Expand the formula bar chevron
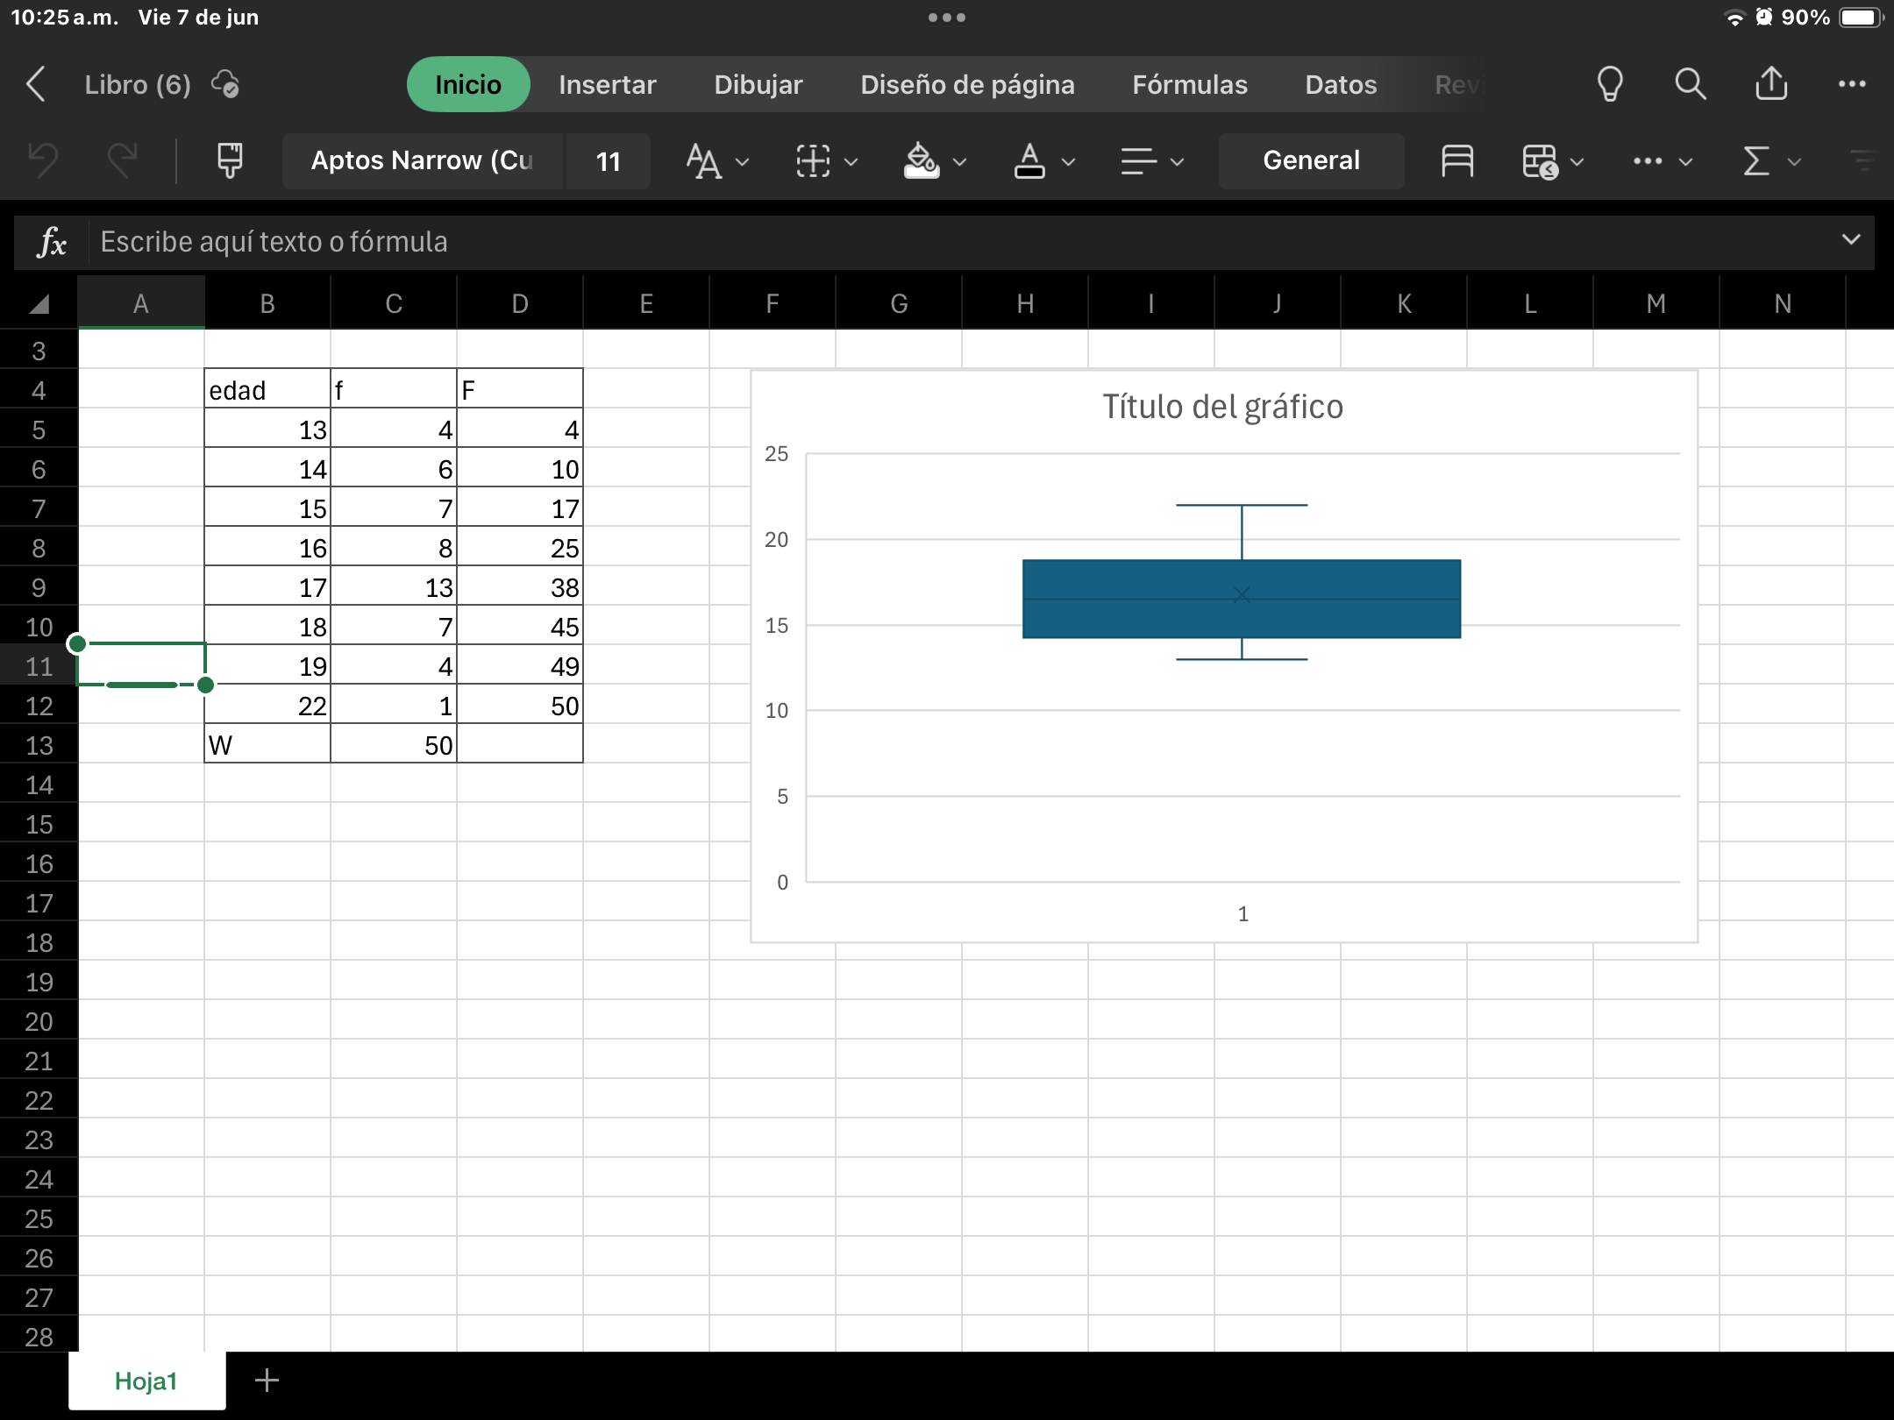 1851,239
